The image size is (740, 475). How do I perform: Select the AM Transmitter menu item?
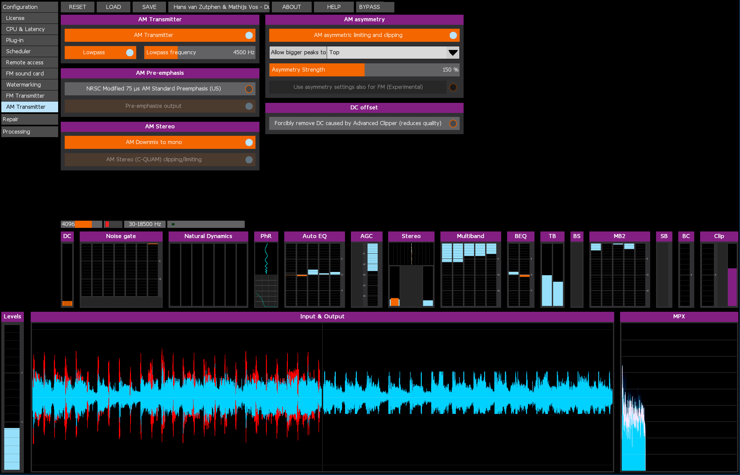[29, 107]
